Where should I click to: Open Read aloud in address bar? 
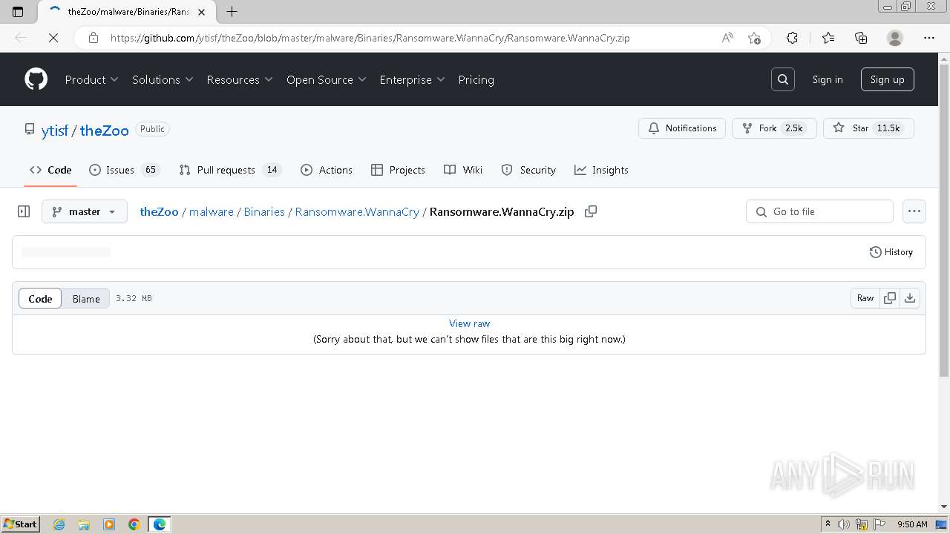pos(727,38)
